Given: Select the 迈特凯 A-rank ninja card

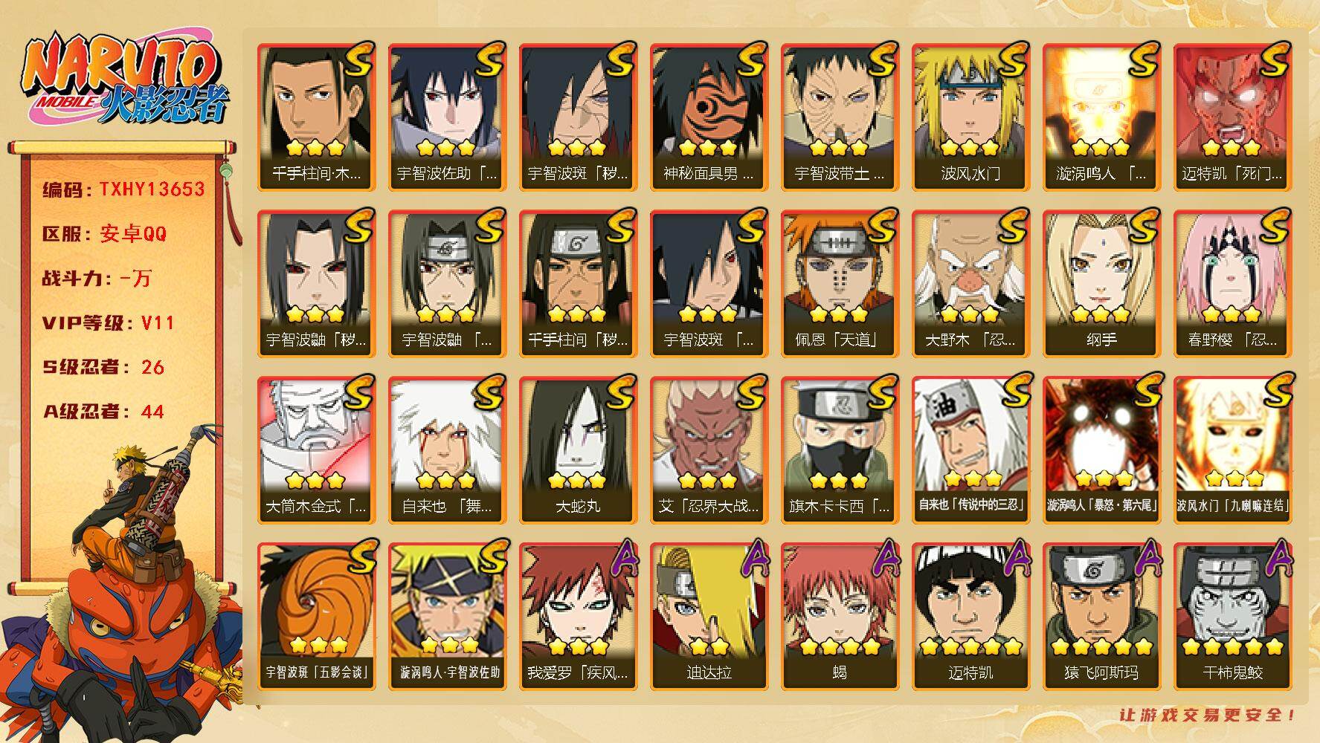Looking at the screenshot, I should pyautogui.click(x=970, y=617).
